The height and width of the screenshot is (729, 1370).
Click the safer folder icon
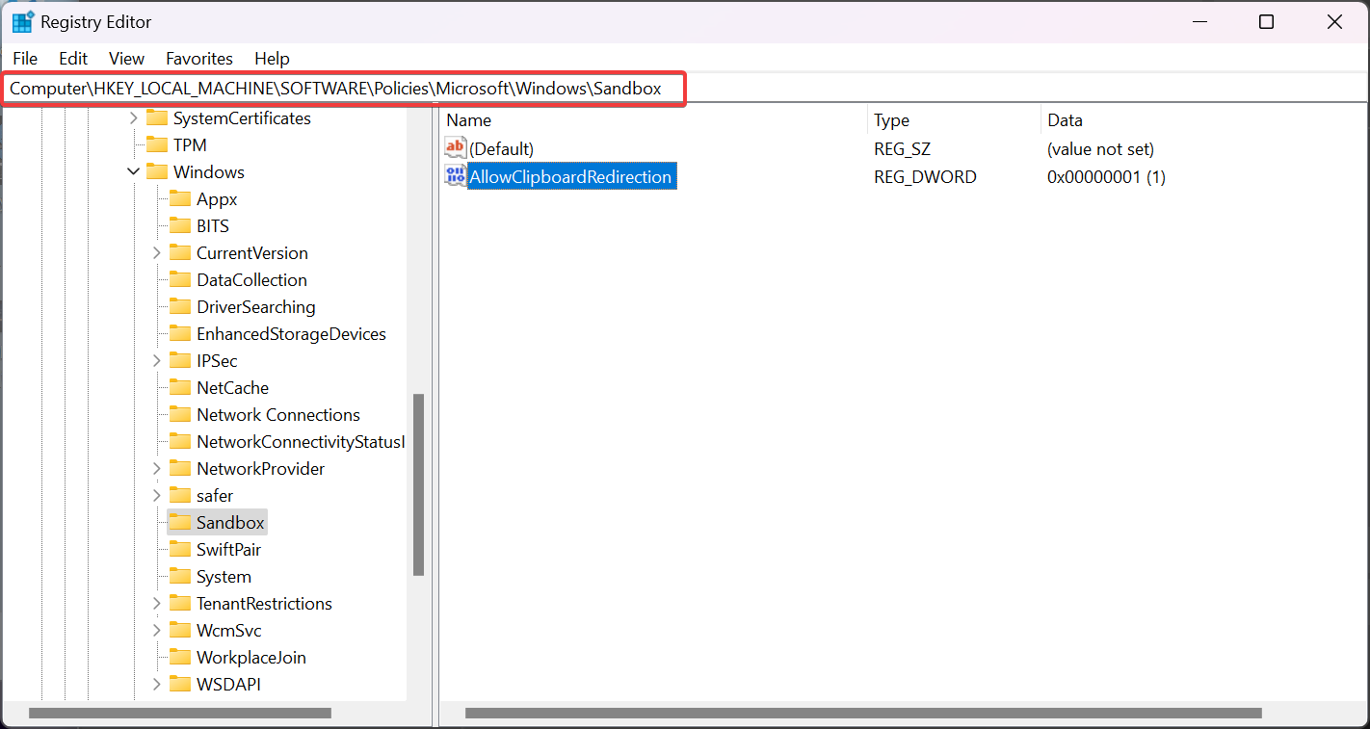click(180, 496)
